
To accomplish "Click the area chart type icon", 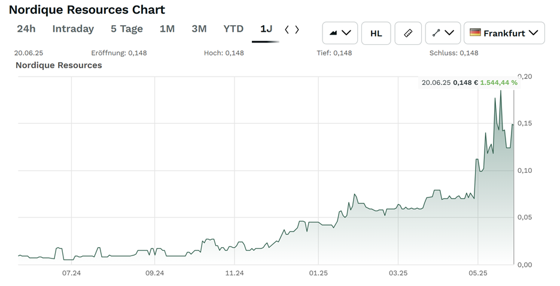I will tap(333, 33).
